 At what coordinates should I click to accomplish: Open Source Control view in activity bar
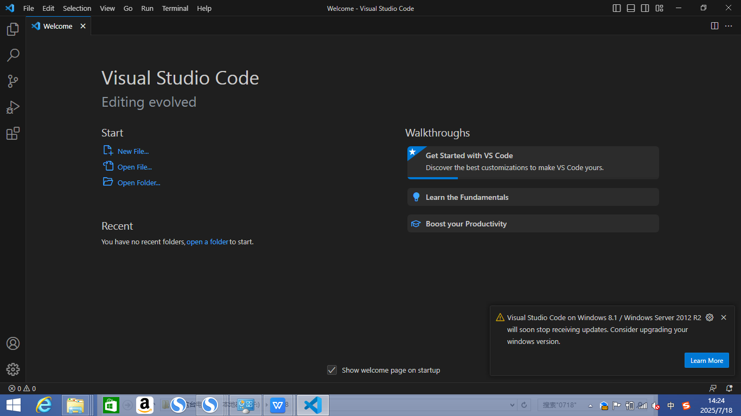(x=13, y=81)
